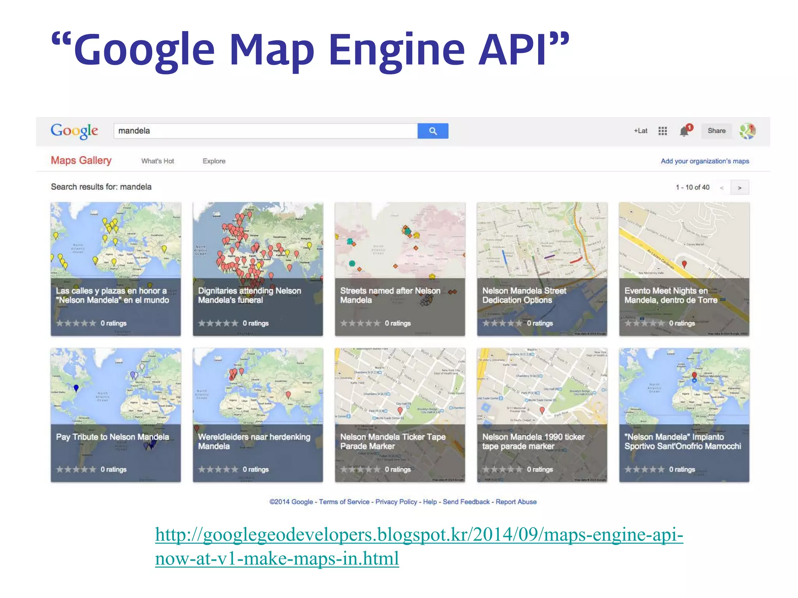This screenshot has height=598, width=798.
Task: Click the Share button
Action: click(716, 131)
